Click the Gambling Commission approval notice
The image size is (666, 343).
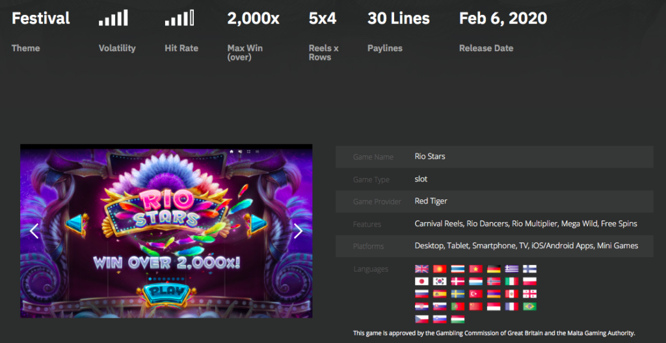click(494, 333)
